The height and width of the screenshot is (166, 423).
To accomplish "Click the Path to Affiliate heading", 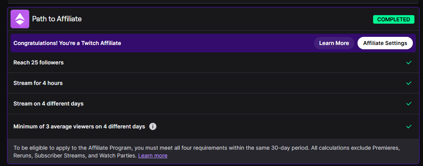I will coord(57,19).
